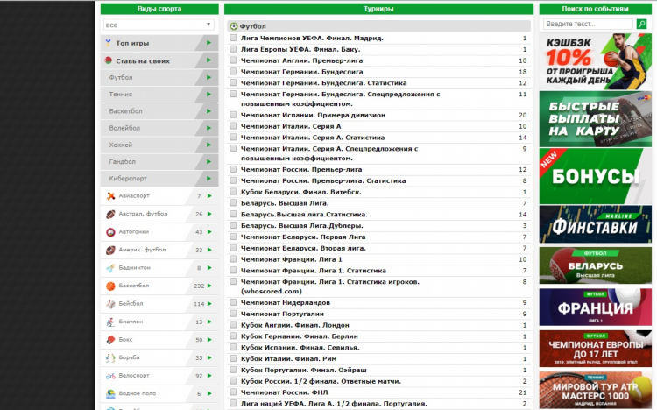The image size is (657, 410).
Task: Open the 'все' sport type dropdown
Action: click(x=159, y=25)
